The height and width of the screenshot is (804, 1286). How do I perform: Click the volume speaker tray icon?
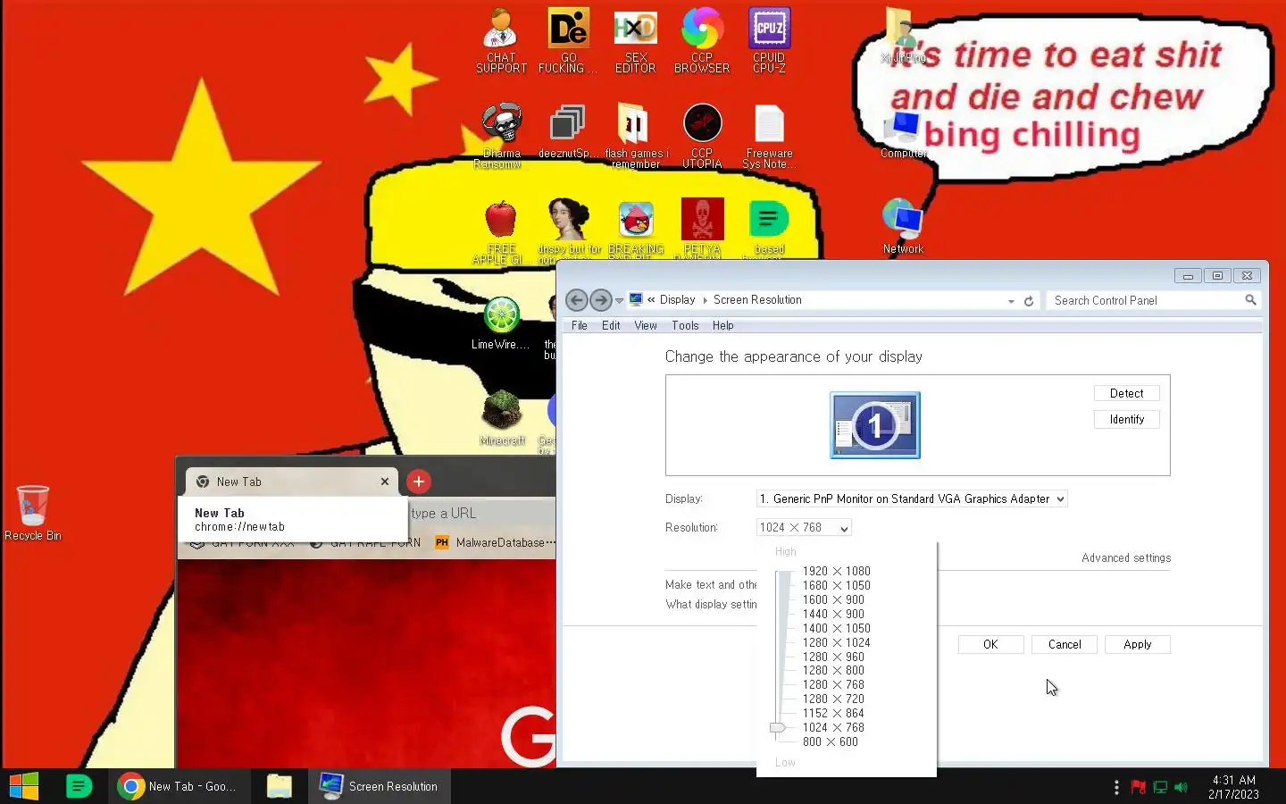tap(1182, 787)
